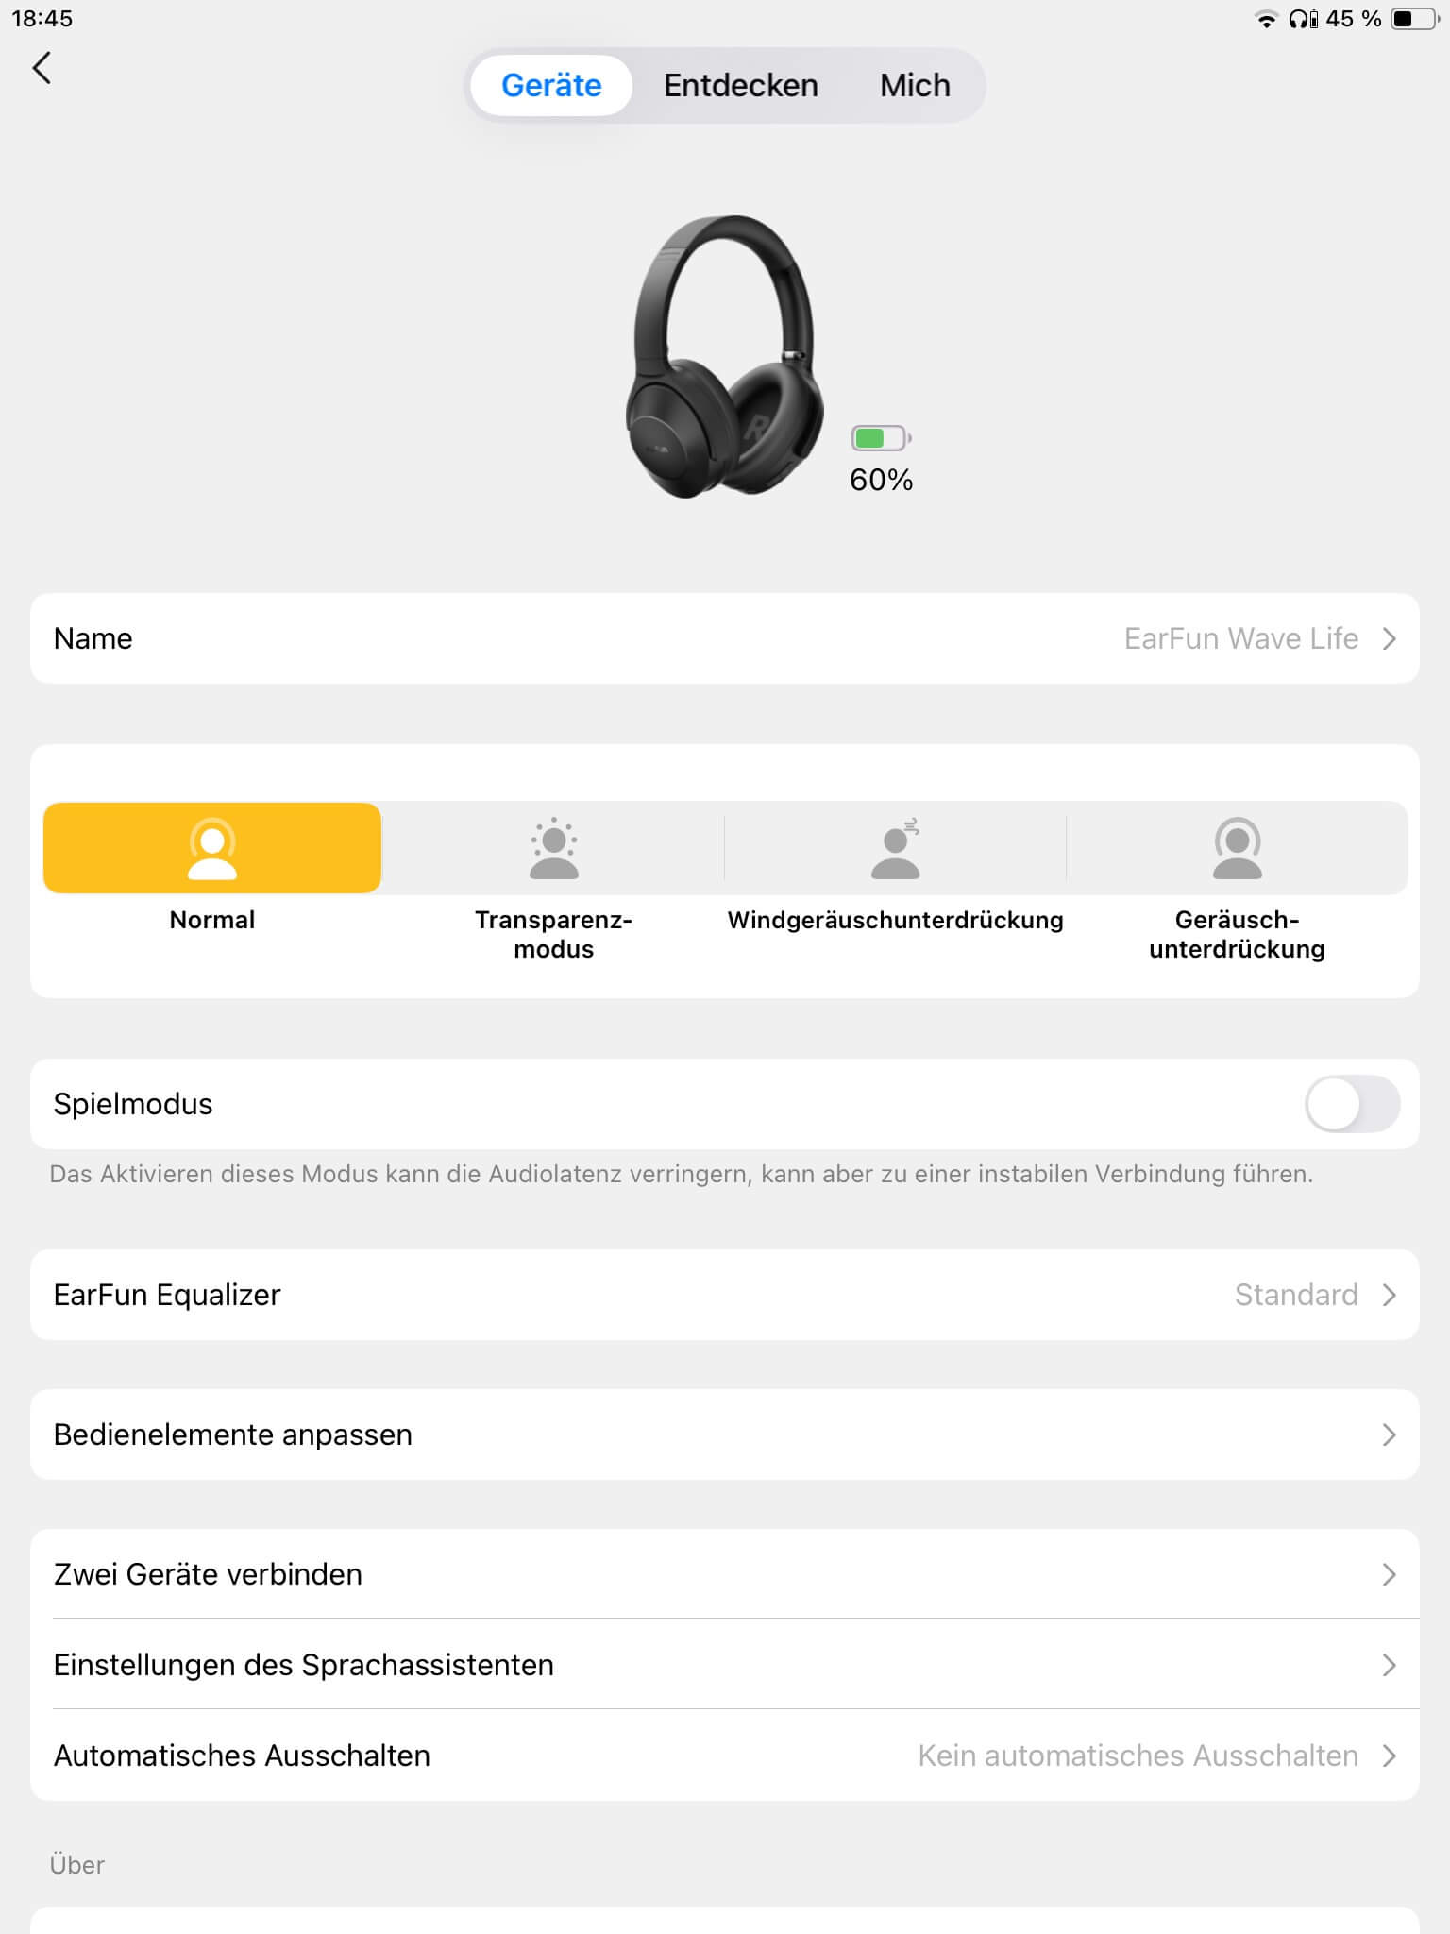Switch to the Entdecken tab
1450x1934 pixels.
pos(740,86)
